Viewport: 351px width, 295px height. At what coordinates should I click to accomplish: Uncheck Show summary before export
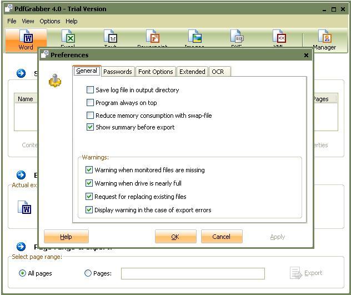click(x=90, y=127)
